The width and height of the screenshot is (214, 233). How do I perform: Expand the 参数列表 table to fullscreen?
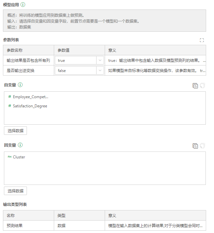tap(202, 40)
